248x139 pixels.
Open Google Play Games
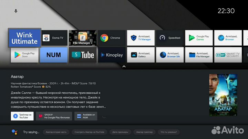coord(199,38)
